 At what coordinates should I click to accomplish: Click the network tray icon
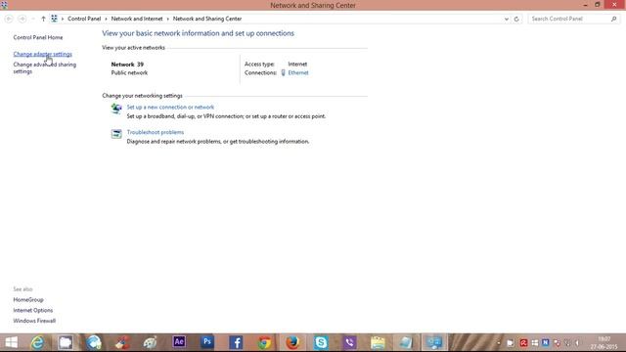(x=567, y=343)
